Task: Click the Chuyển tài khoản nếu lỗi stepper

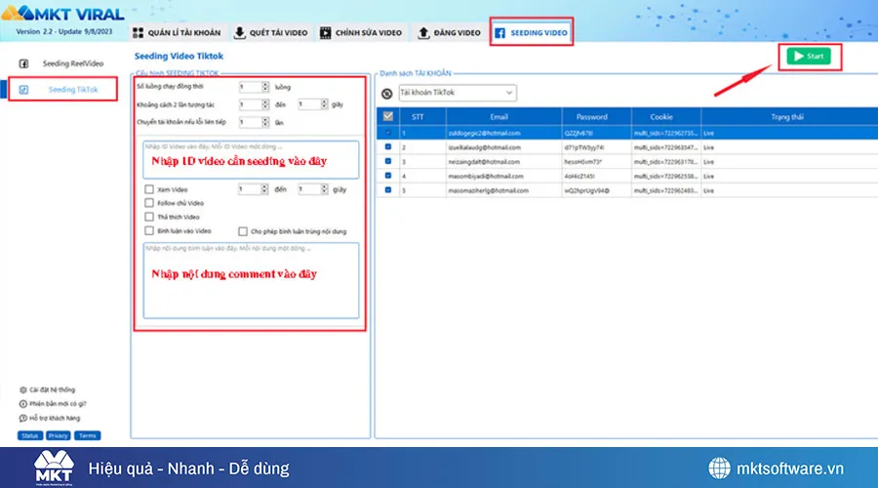Action: pos(264,122)
